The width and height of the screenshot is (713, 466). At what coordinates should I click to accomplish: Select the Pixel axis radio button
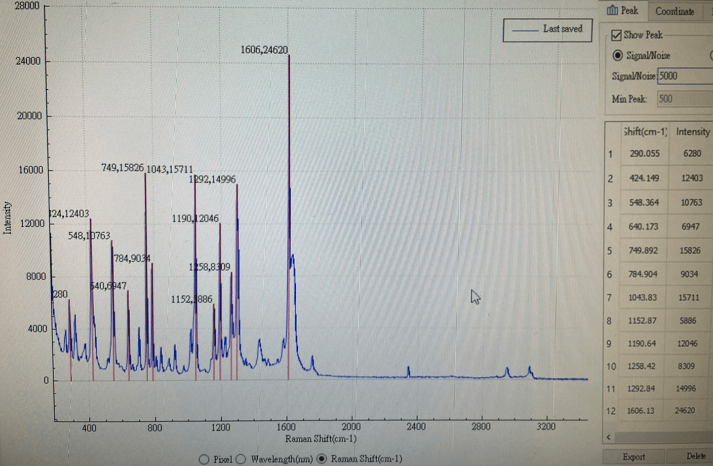[x=204, y=459]
